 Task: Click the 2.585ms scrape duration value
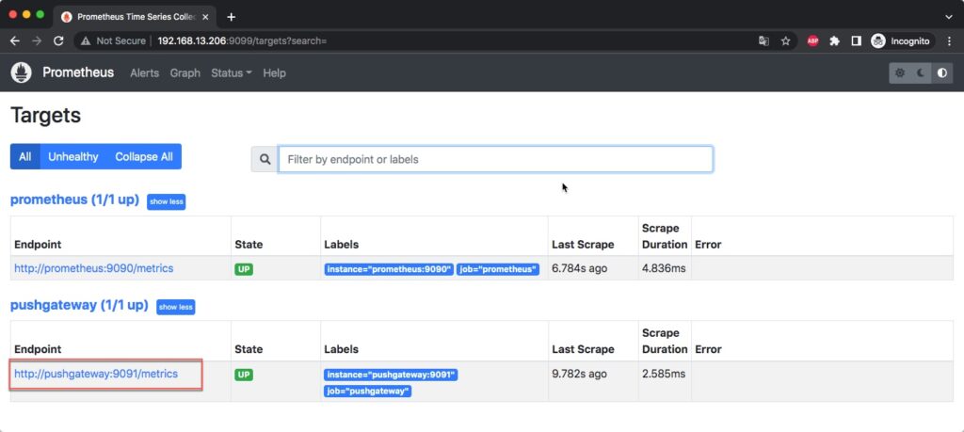click(664, 374)
